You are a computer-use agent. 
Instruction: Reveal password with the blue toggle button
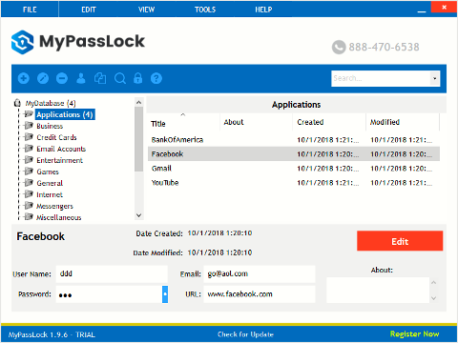click(x=165, y=294)
